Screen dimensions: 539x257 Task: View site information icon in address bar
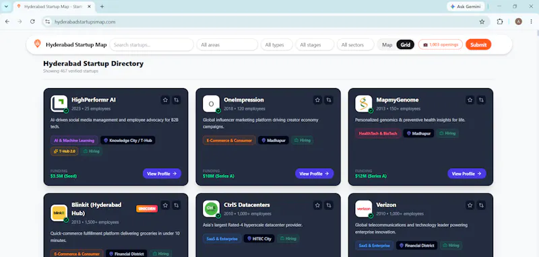tap(48, 22)
